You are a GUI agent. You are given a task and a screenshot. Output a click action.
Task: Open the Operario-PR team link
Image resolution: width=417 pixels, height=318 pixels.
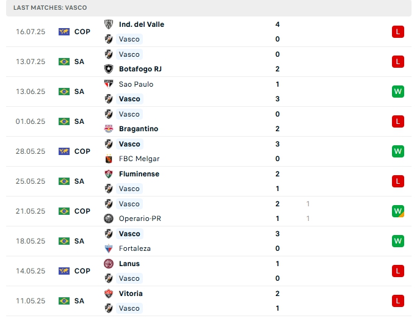(x=140, y=219)
